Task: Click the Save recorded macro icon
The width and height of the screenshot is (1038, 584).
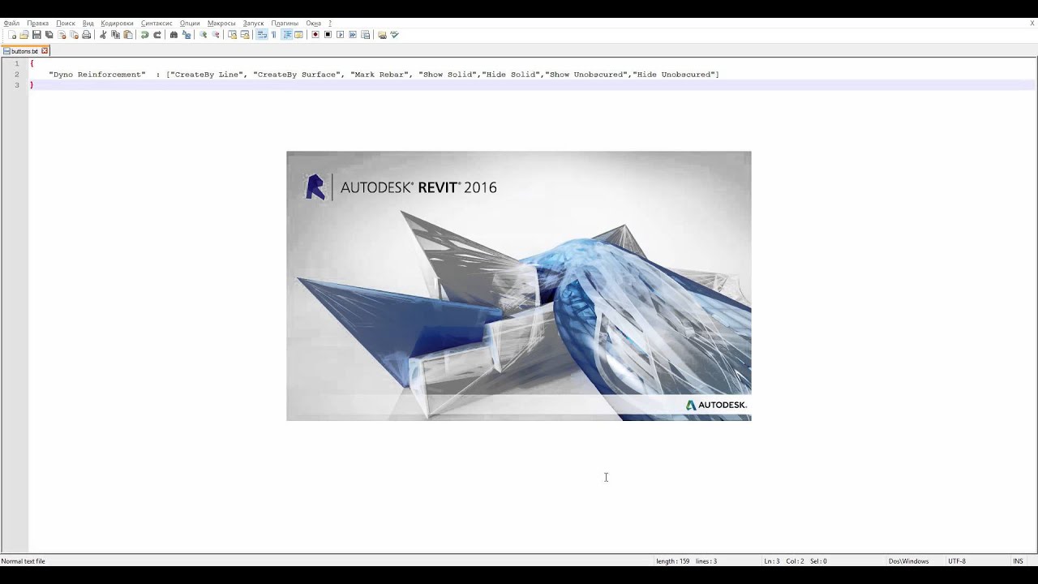Action: coord(365,35)
